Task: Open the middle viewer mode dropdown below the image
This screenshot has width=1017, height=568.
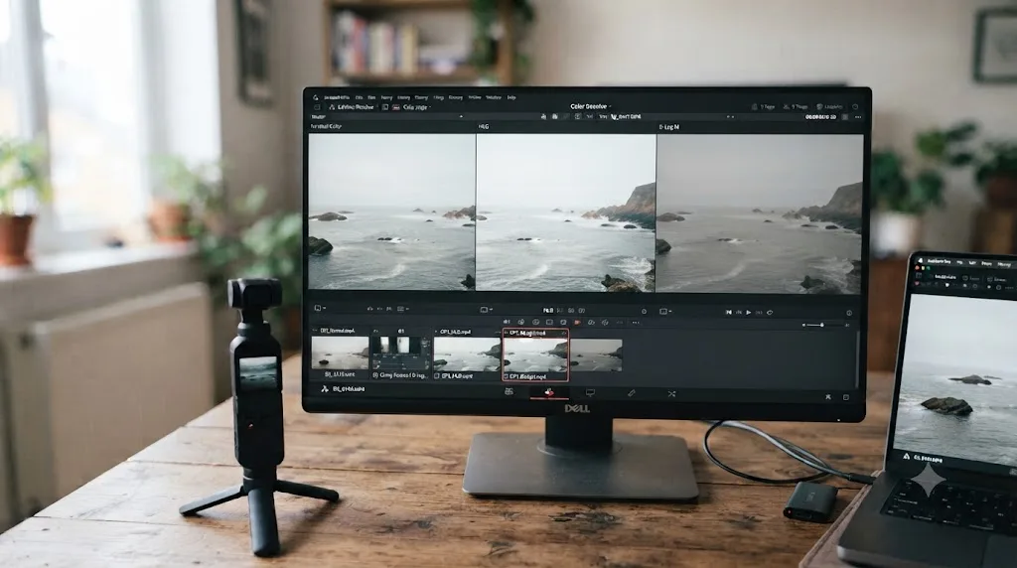Action: [x=486, y=310]
